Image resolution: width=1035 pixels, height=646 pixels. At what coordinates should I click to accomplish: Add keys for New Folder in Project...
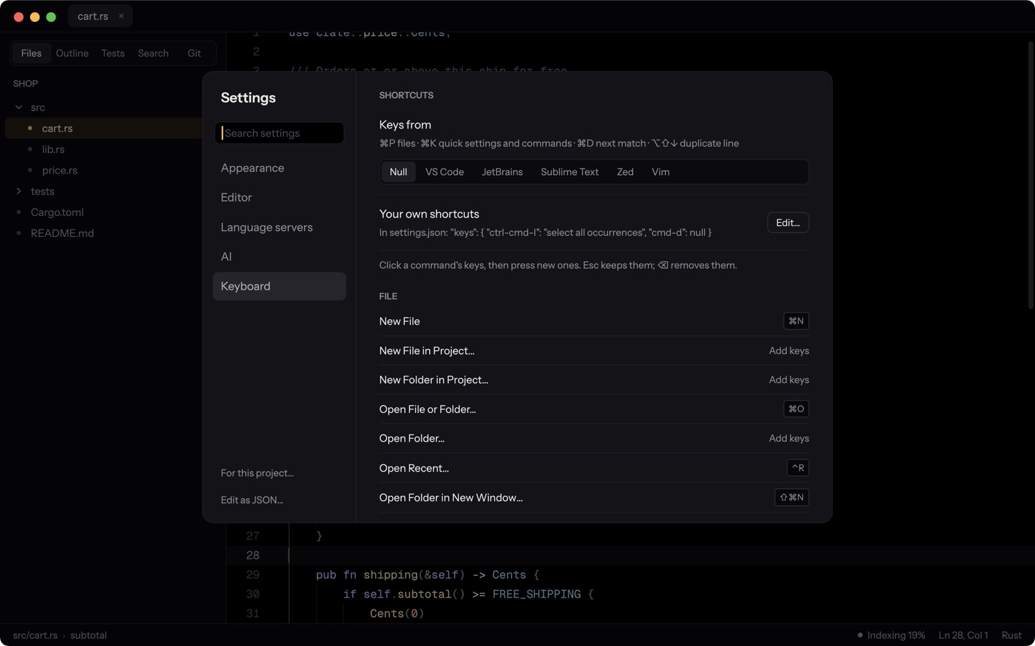point(789,380)
